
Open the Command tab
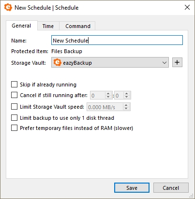(x=77, y=26)
